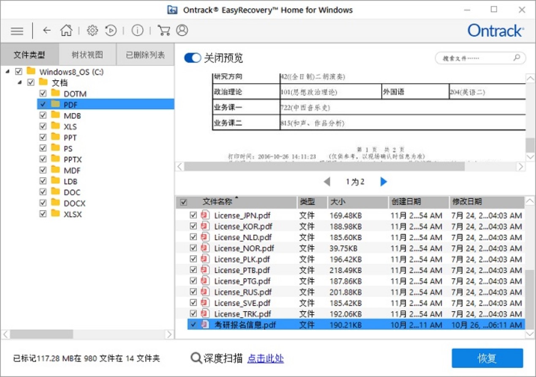Click the file list scroll down arrow

point(530,334)
